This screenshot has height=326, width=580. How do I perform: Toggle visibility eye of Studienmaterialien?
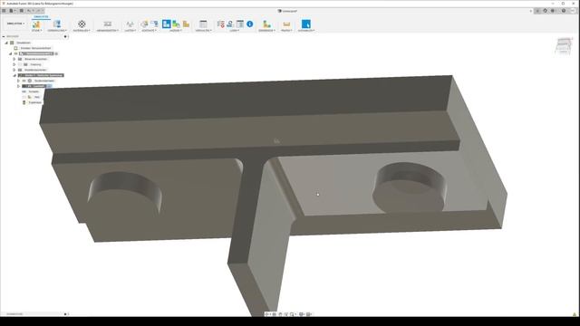[24, 81]
